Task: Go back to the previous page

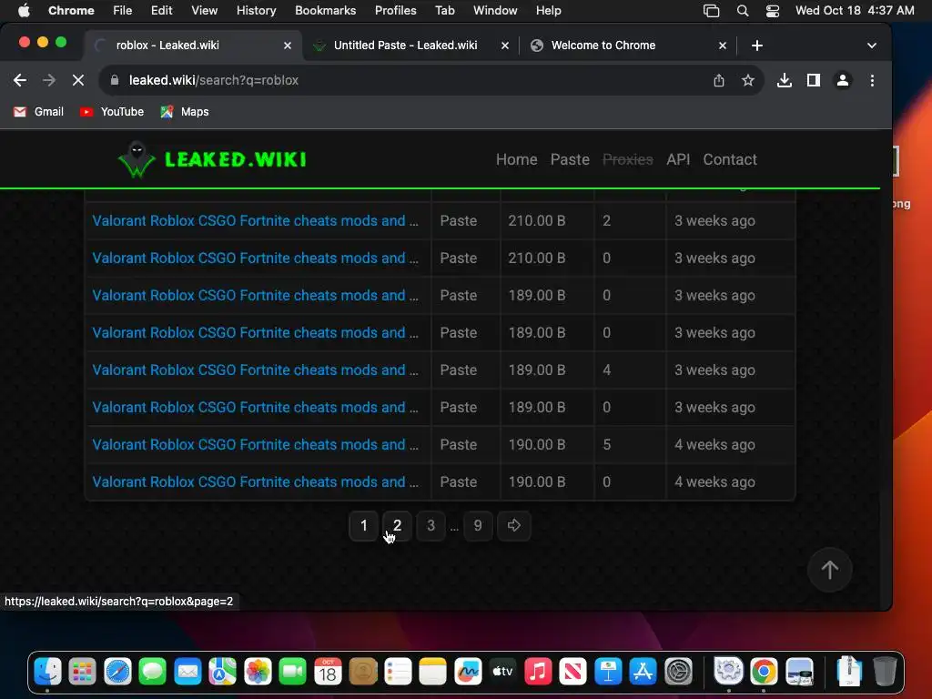Action: click(x=20, y=80)
